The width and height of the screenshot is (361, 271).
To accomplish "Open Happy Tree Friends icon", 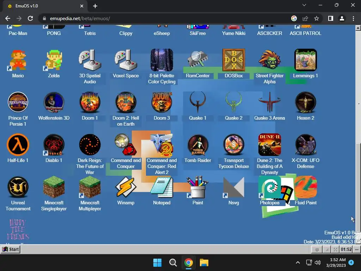I will pos(18,230).
